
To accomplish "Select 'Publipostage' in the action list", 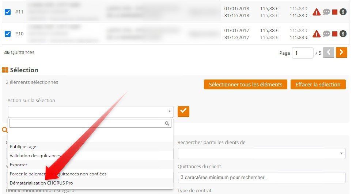I will 23,147.
